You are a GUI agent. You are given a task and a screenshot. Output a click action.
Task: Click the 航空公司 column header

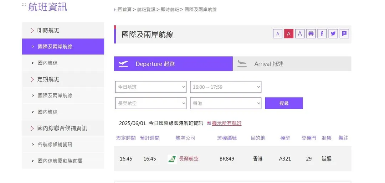[x=185, y=138]
